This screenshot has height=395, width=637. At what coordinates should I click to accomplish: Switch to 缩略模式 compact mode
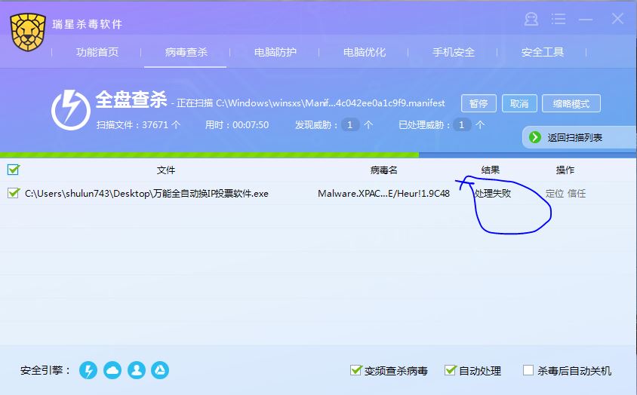pyautogui.click(x=571, y=103)
